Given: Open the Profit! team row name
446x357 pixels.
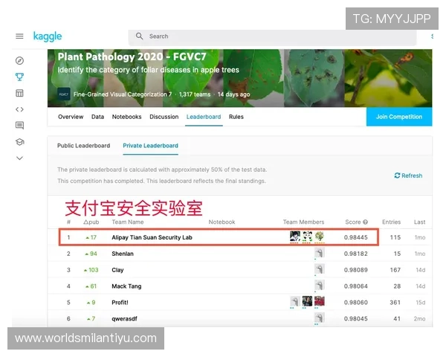Looking at the screenshot, I should [120, 303].
